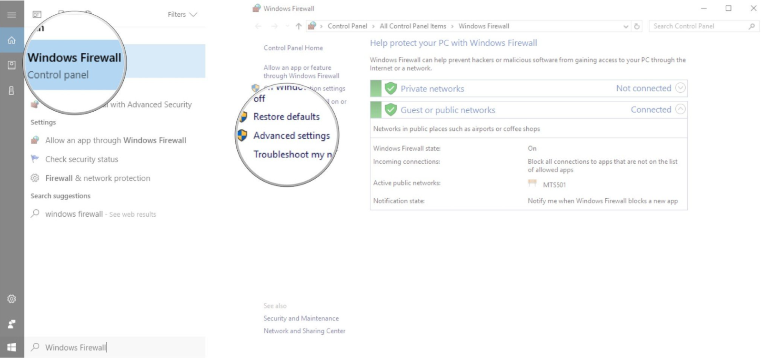Focus the Search Control Panel field

pos(704,26)
